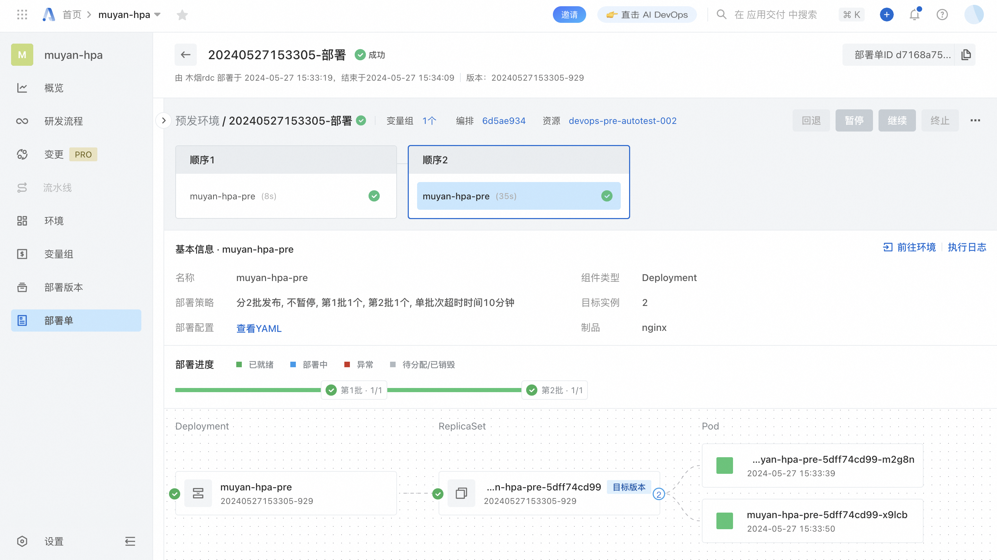Click the 第1批 · 1/1 progress marker
This screenshot has height=560, width=997.
[354, 390]
